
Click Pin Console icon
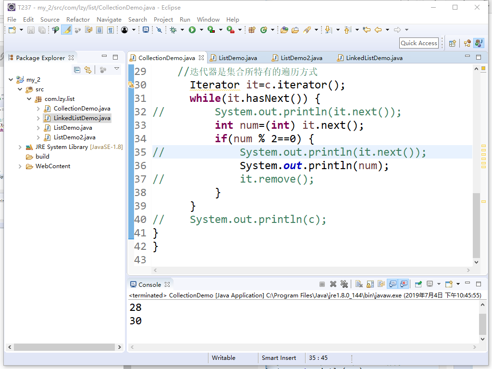[x=418, y=284]
